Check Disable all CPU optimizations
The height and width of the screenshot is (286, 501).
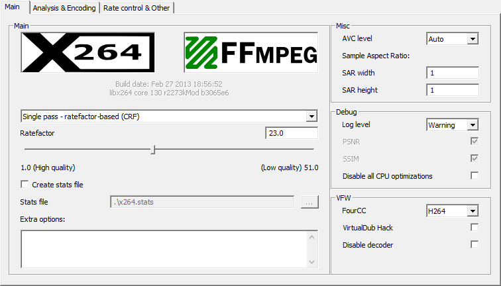pos(474,176)
